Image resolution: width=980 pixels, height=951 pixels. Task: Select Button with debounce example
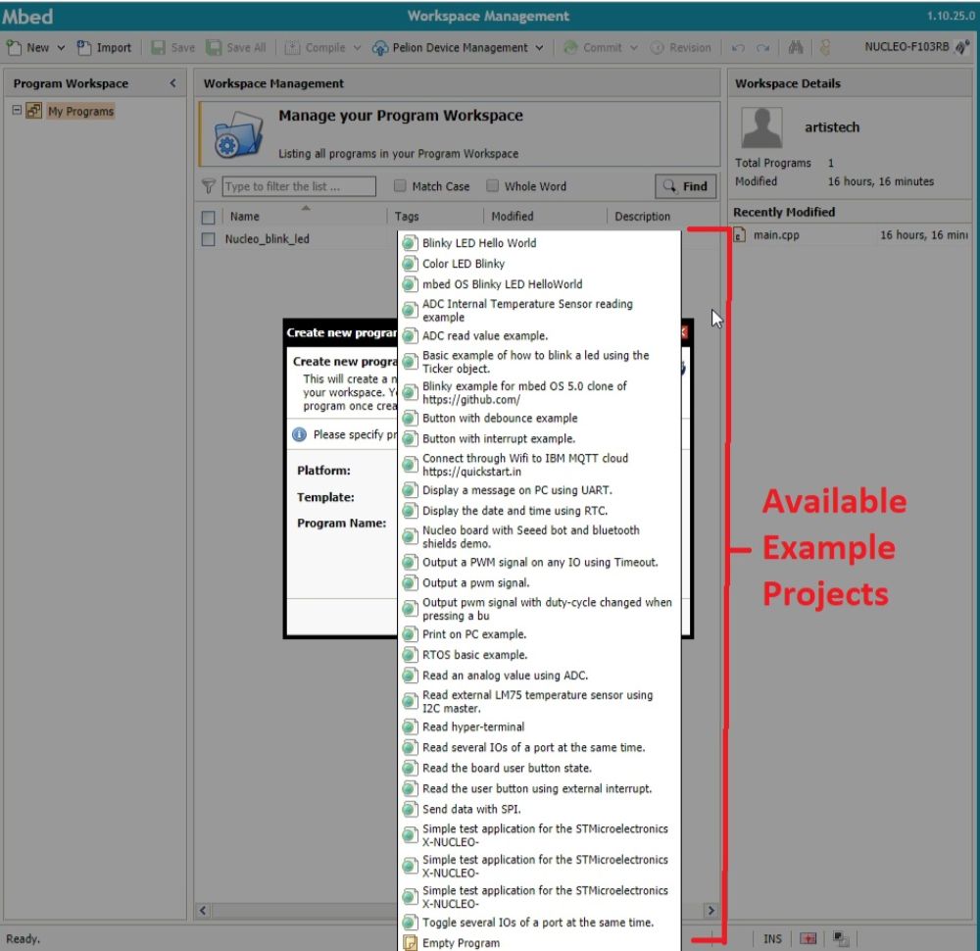[539, 418]
